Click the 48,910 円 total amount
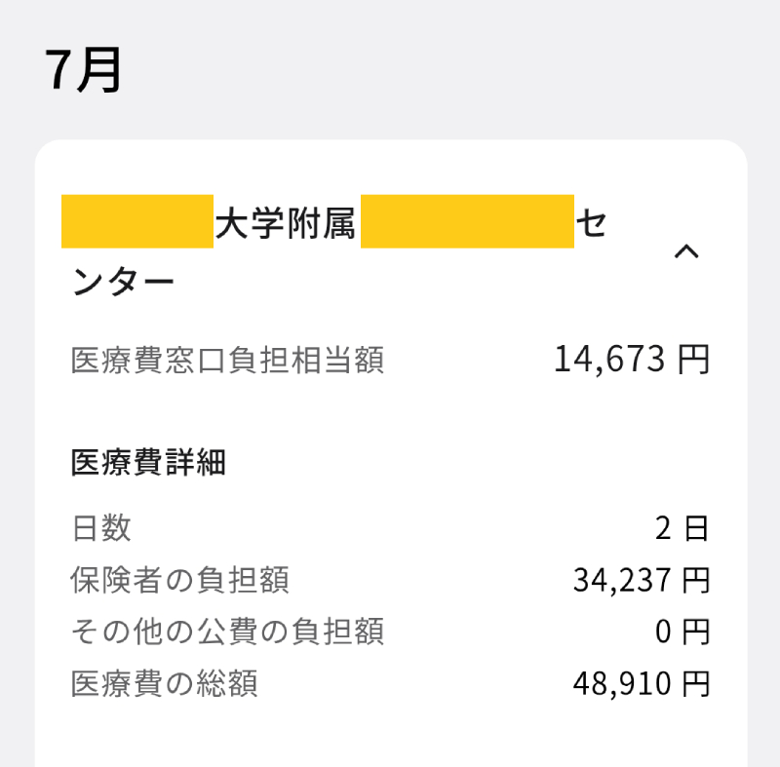 tap(641, 683)
